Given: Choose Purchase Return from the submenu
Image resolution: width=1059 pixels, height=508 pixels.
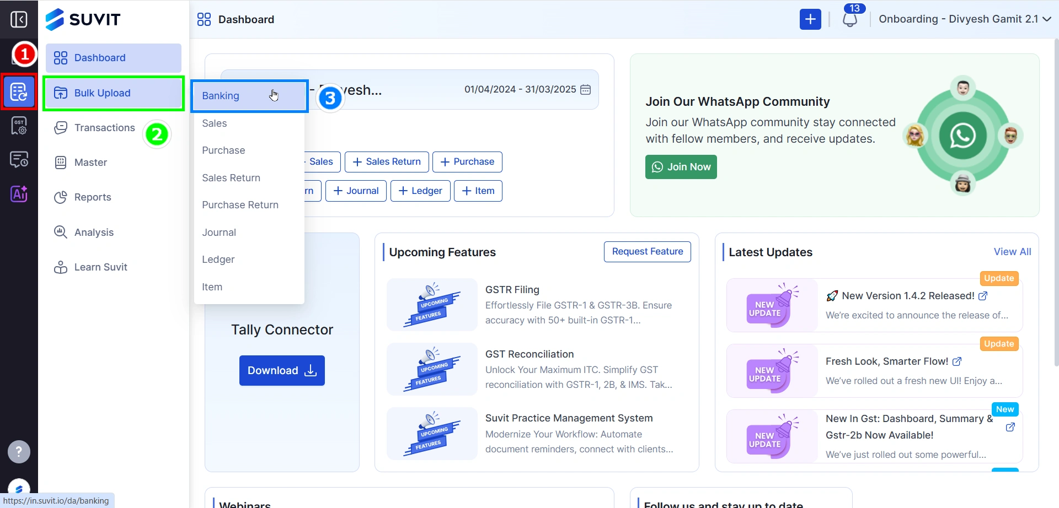Looking at the screenshot, I should (x=249, y=205).
